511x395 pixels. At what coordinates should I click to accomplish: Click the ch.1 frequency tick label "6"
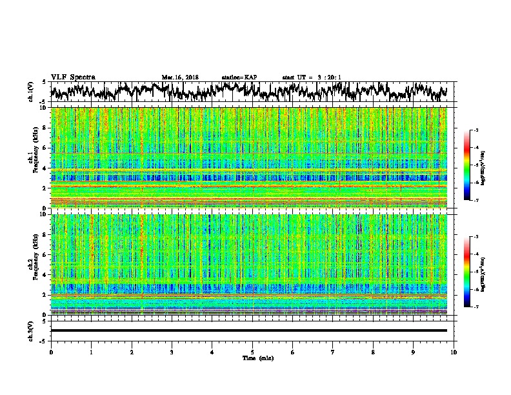(x=45, y=148)
